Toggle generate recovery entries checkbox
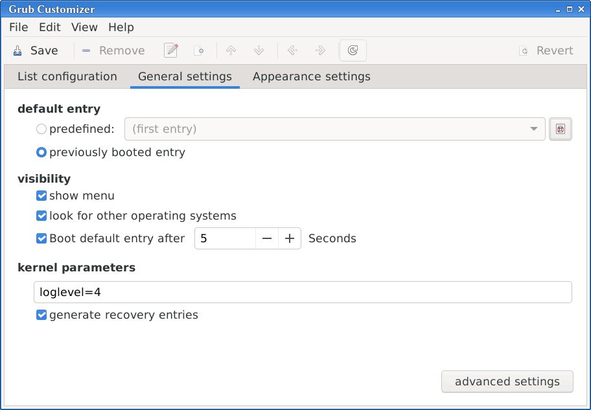The width and height of the screenshot is (591, 410). coord(41,315)
